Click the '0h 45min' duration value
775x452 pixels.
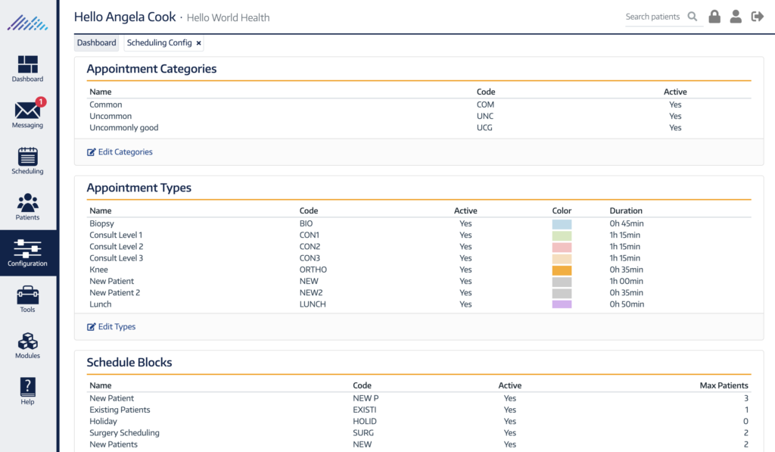pyautogui.click(x=626, y=223)
